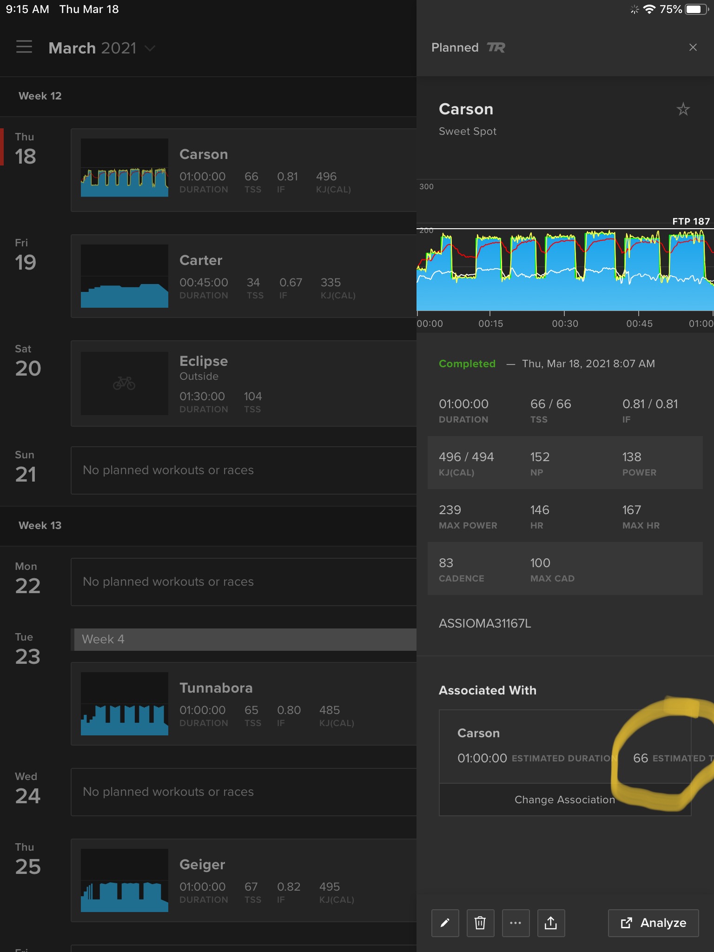Screen dimensions: 714x952
Task: Select the Tue 23 date label
Action: 28,649
